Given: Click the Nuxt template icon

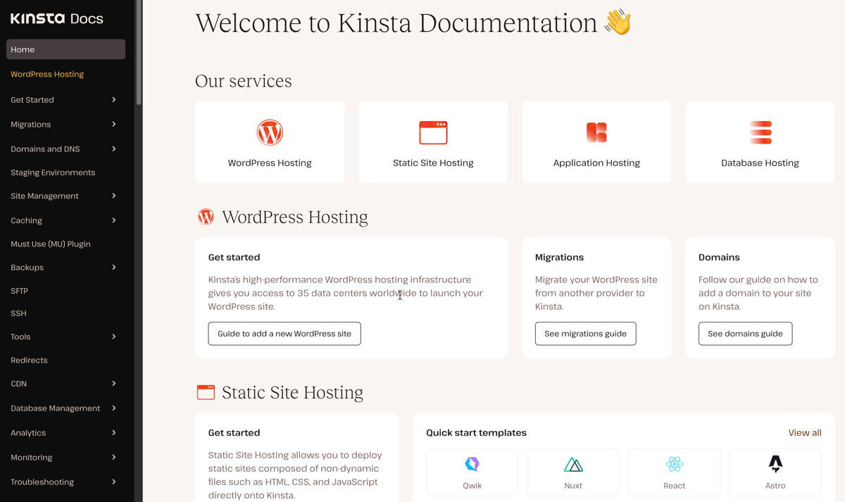Looking at the screenshot, I should pos(573,464).
